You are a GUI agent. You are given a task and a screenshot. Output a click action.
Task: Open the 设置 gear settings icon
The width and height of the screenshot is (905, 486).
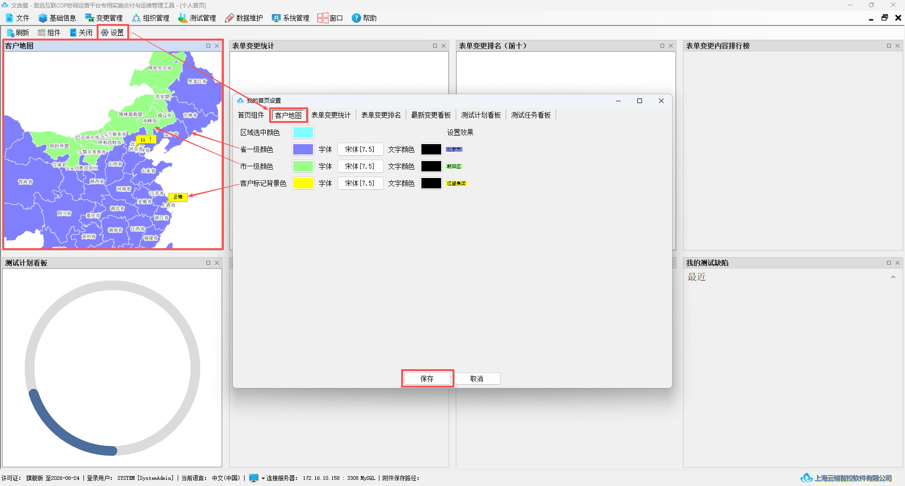coord(105,32)
